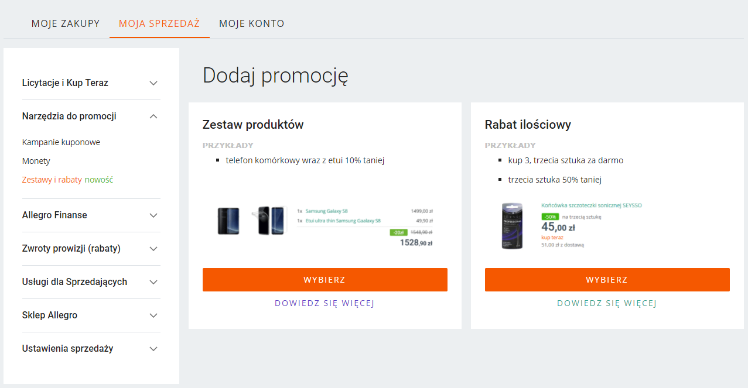The image size is (748, 388).
Task: Click Dowiedz się więcej for Rabat ilościowy
Action: pos(607,303)
